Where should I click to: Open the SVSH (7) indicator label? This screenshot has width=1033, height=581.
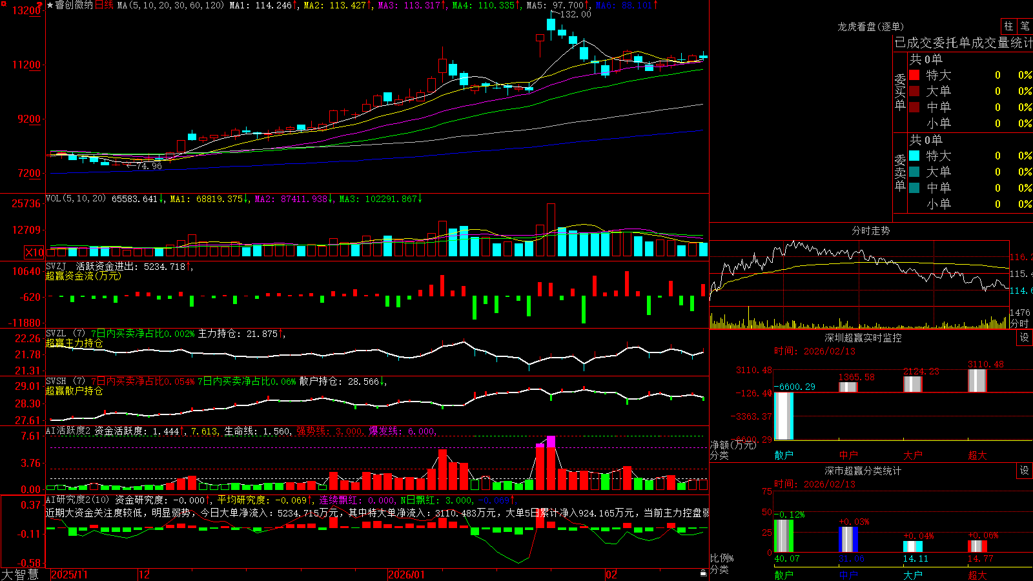[66, 381]
